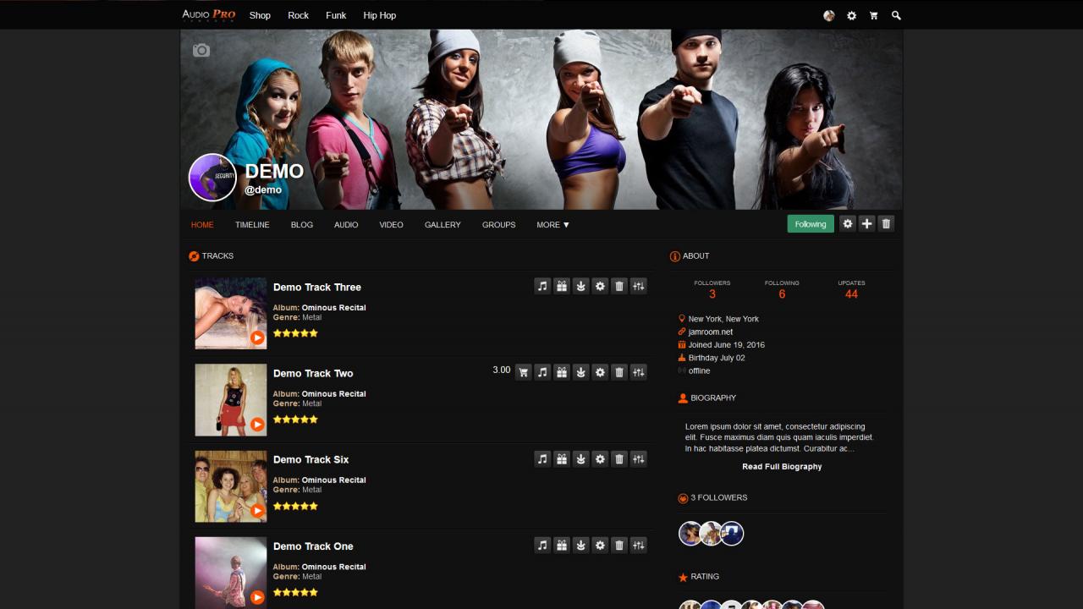The image size is (1083, 609).
Task: Go to the profile HOME tab
Action: pos(202,225)
